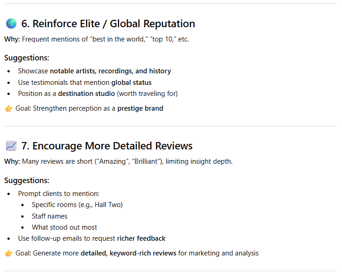Click the 'Prompt clients to mention:' bullet
Viewport: 342px width, 273px height.
59,194
